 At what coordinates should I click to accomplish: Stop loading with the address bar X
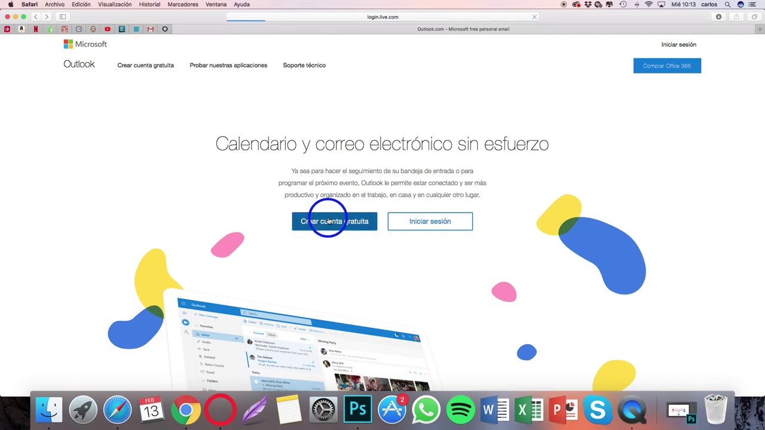click(x=534, y=17)
